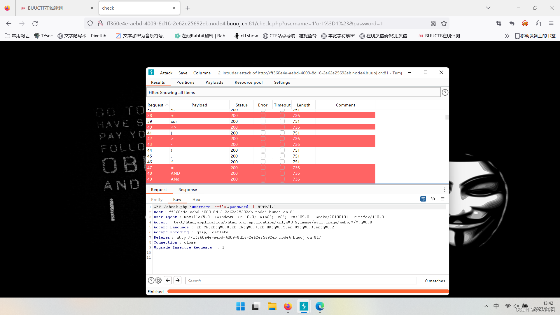Open the list all tabs dropdown arrow

(488, 8)
